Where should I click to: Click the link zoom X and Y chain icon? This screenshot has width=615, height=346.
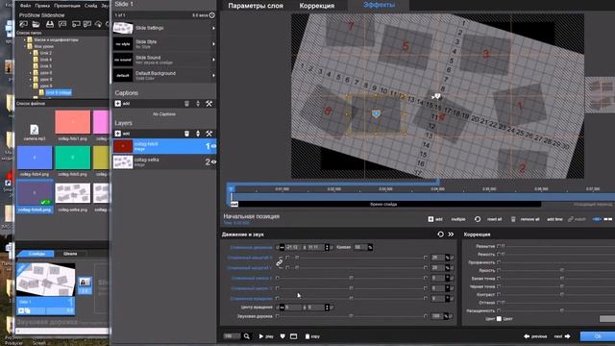[280, 262]
